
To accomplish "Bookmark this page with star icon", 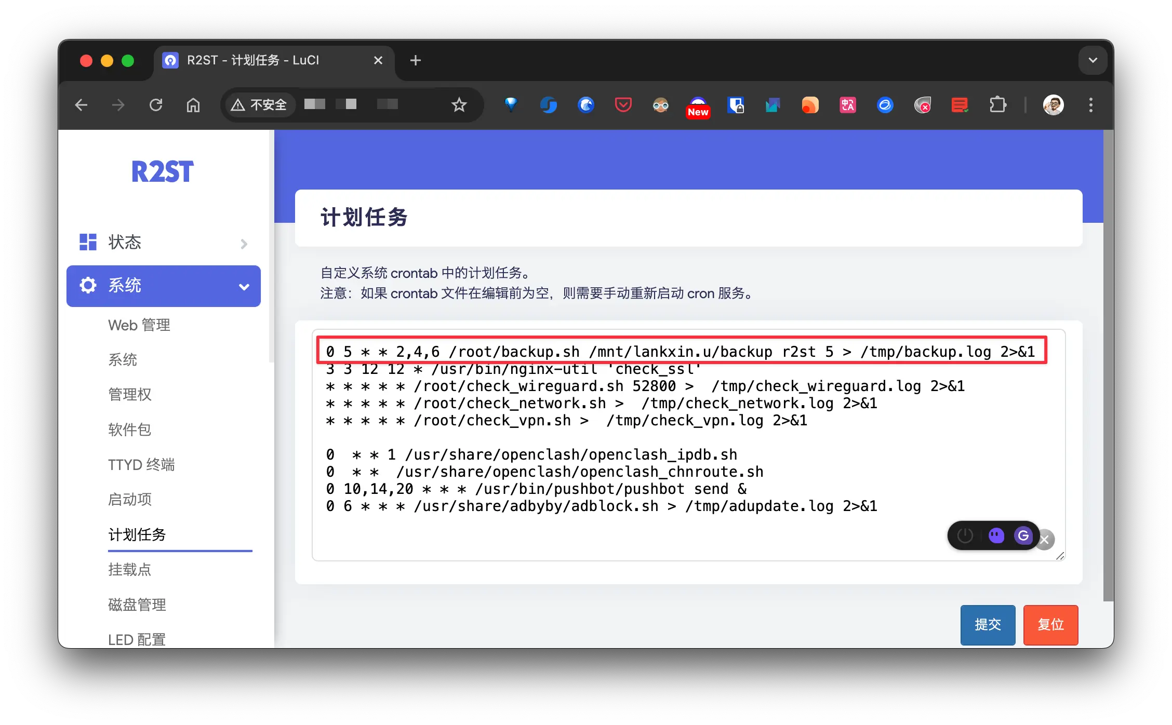I will point(459,105).
